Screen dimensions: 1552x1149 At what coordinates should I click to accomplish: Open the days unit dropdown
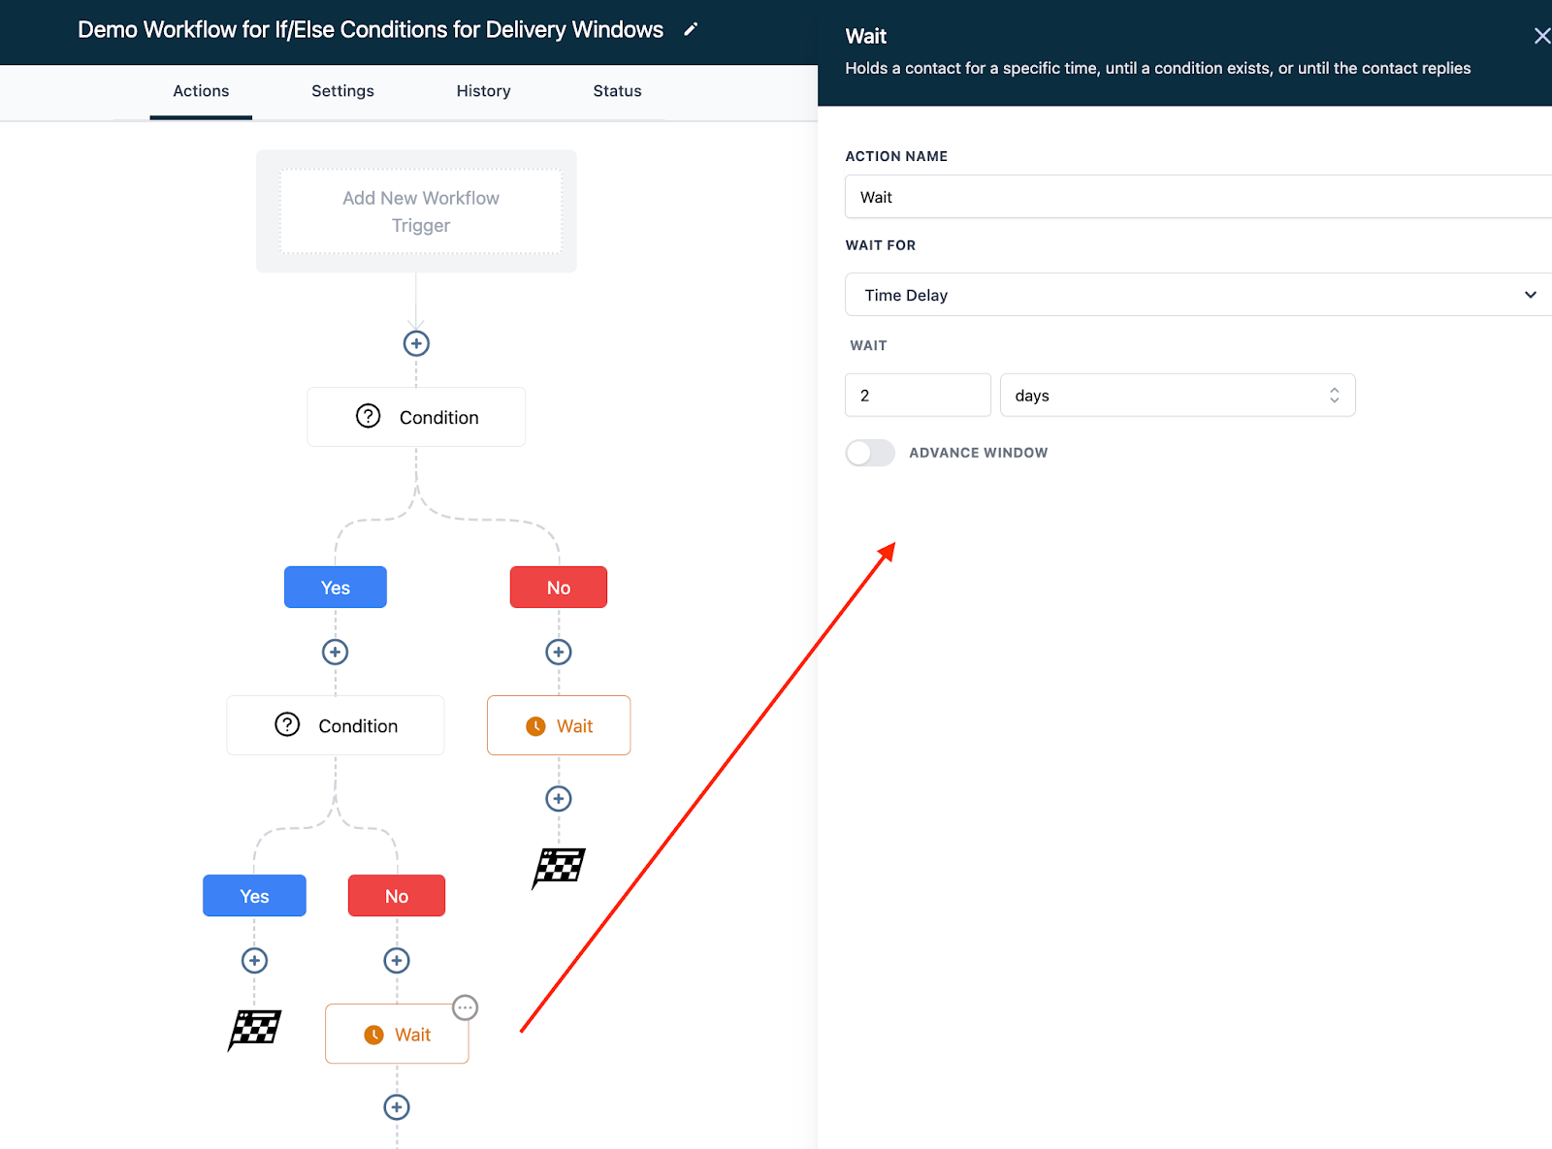point(1177,396)
